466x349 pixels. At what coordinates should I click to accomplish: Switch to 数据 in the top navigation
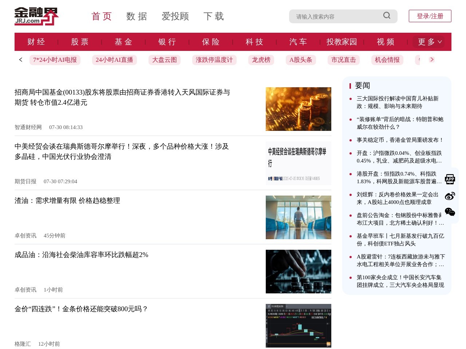pos(137,16)
